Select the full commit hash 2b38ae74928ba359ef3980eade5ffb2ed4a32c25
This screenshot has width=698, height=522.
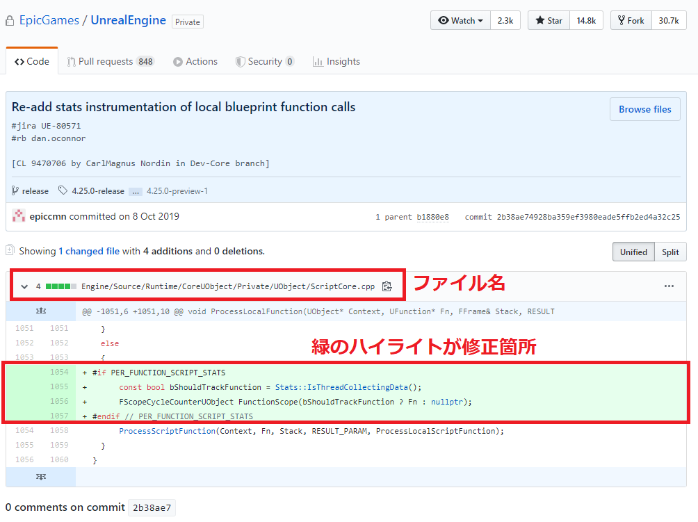(x=588, y=217)
